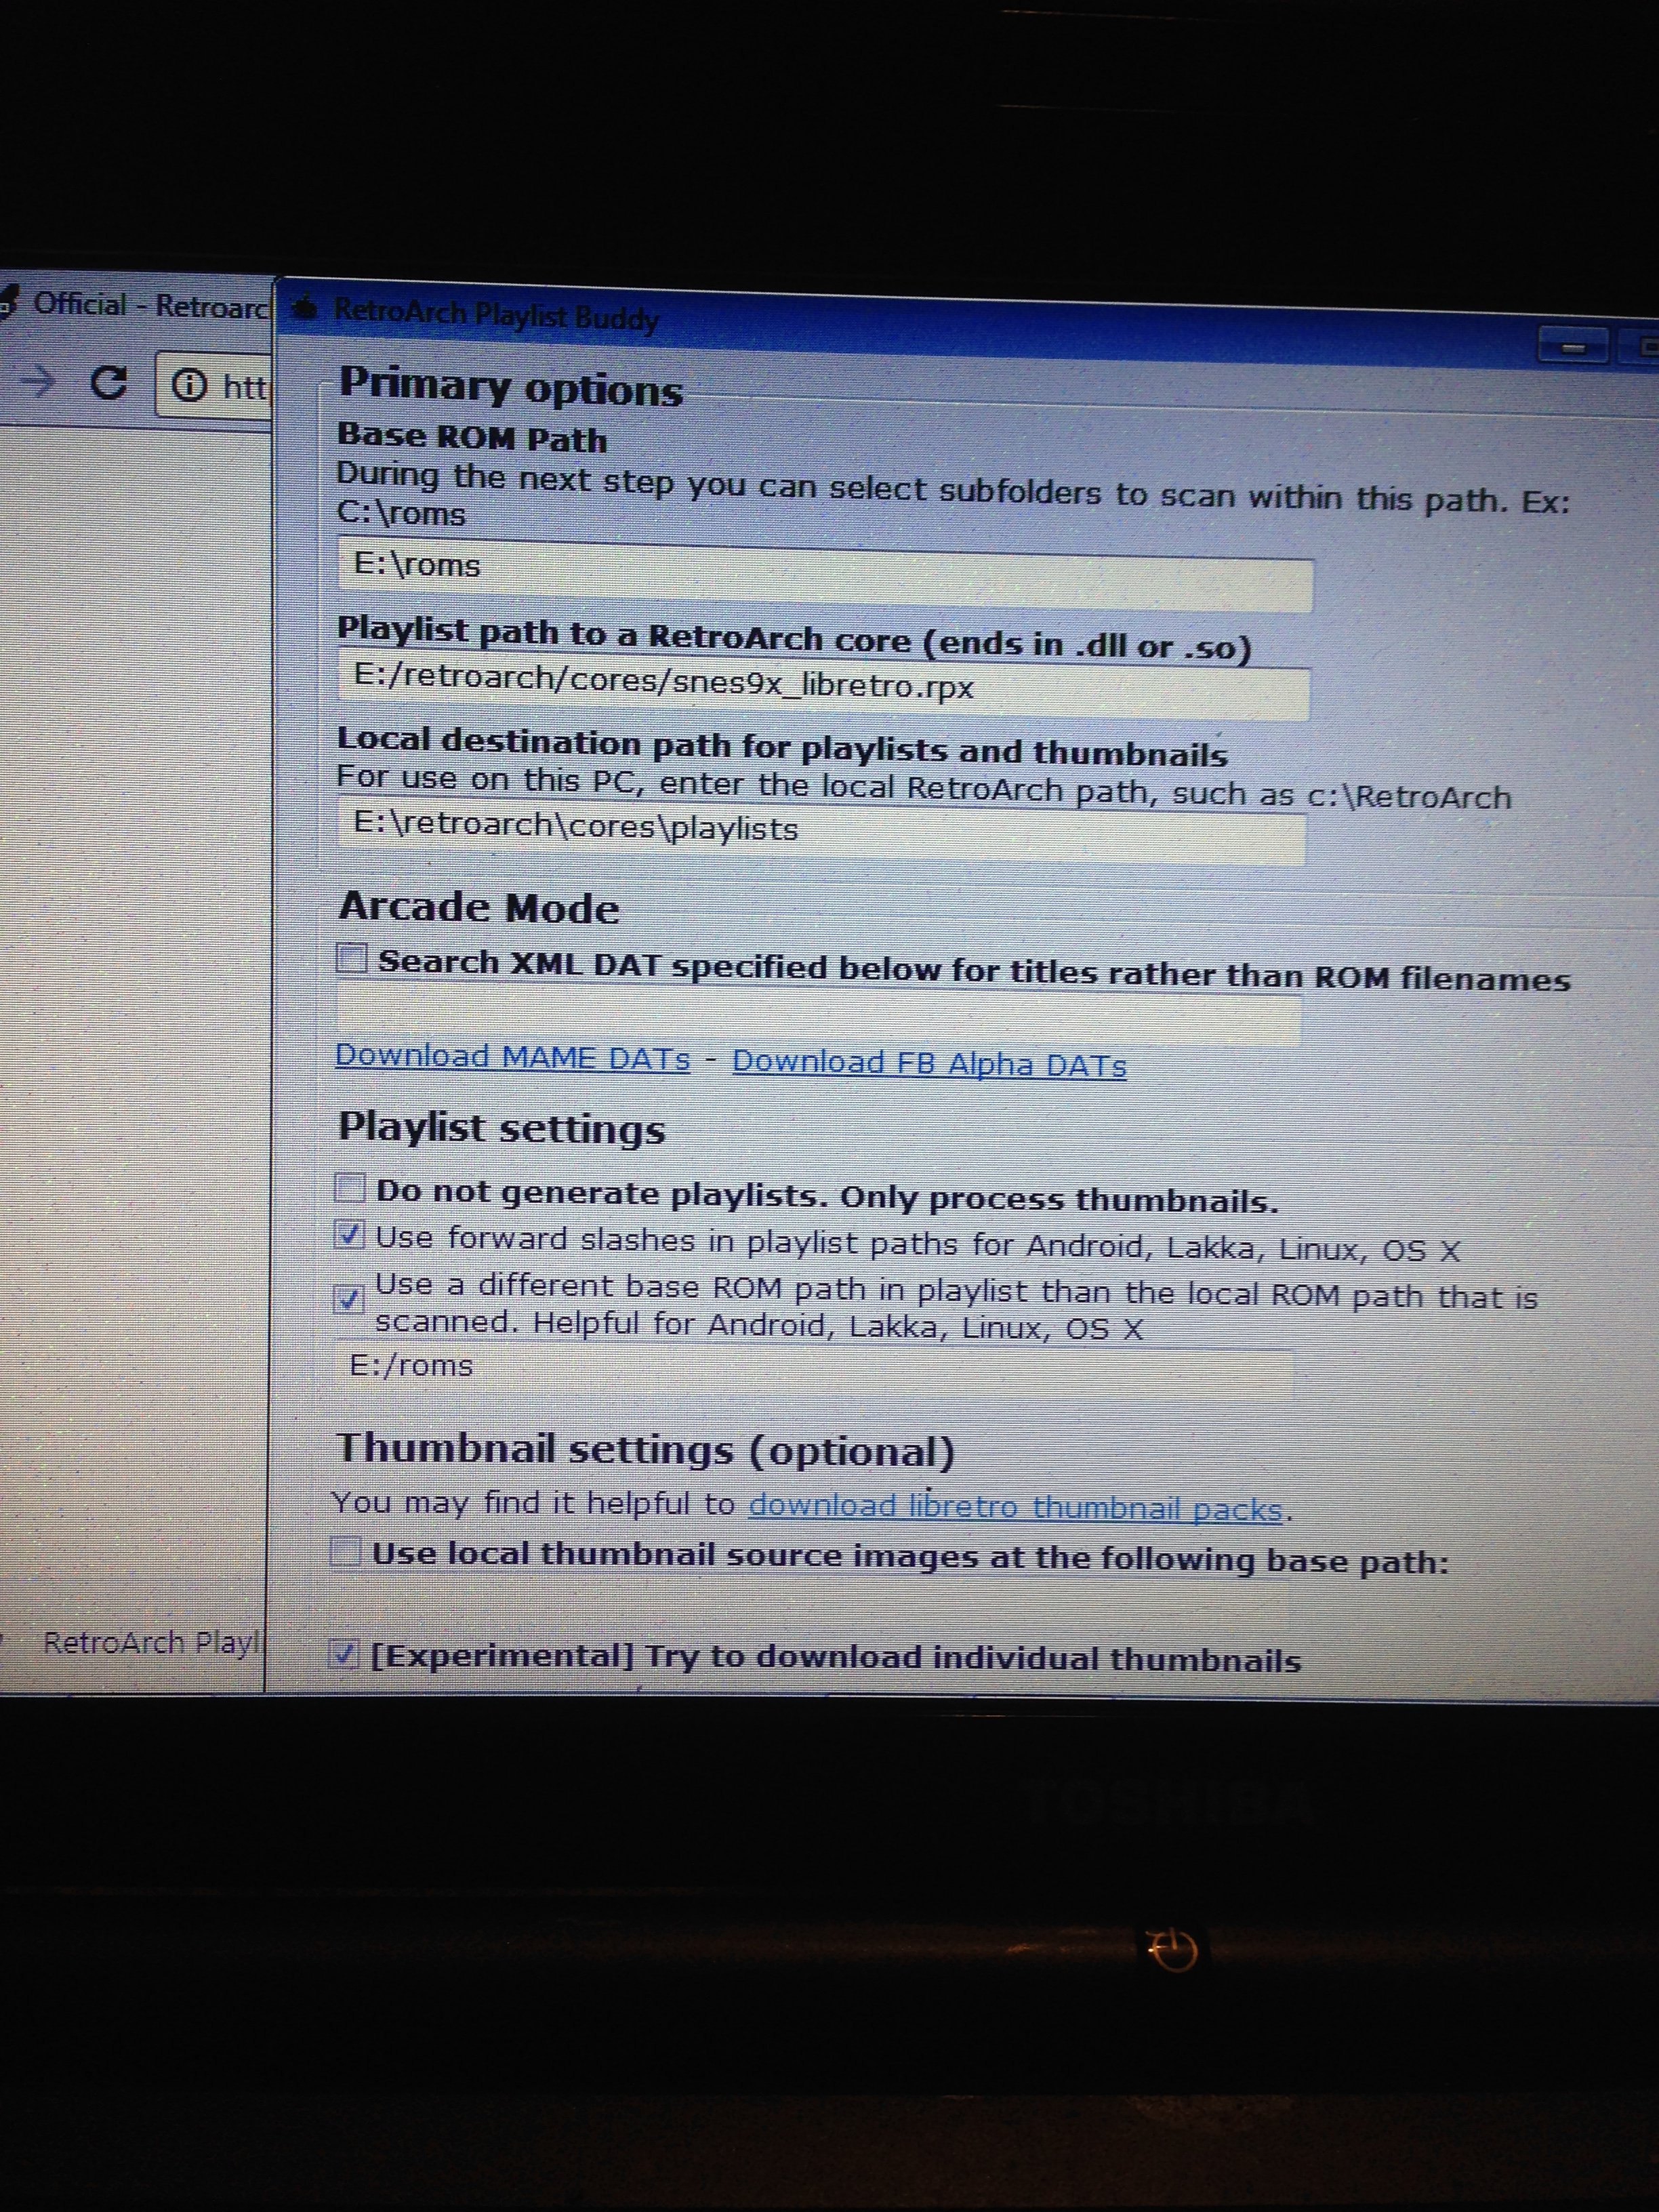This screenshot has height=2212, width=1659.
Task: Open the Download MAME DATs link
Action: click(512, 1057)
